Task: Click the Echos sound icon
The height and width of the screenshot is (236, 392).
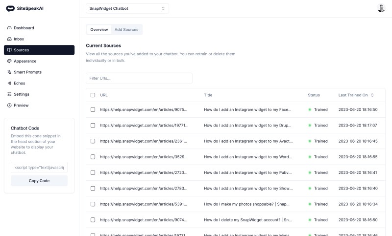Action: tap(9, 83)
